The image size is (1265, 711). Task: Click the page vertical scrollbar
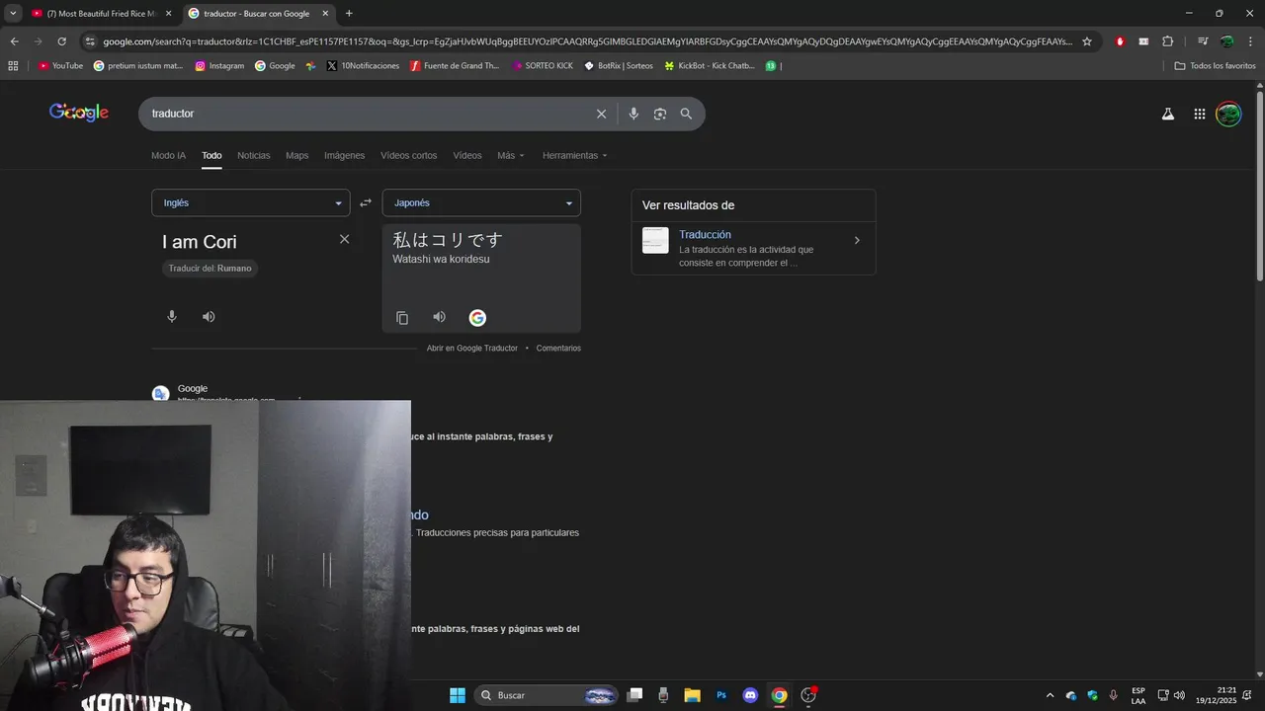1259,186
